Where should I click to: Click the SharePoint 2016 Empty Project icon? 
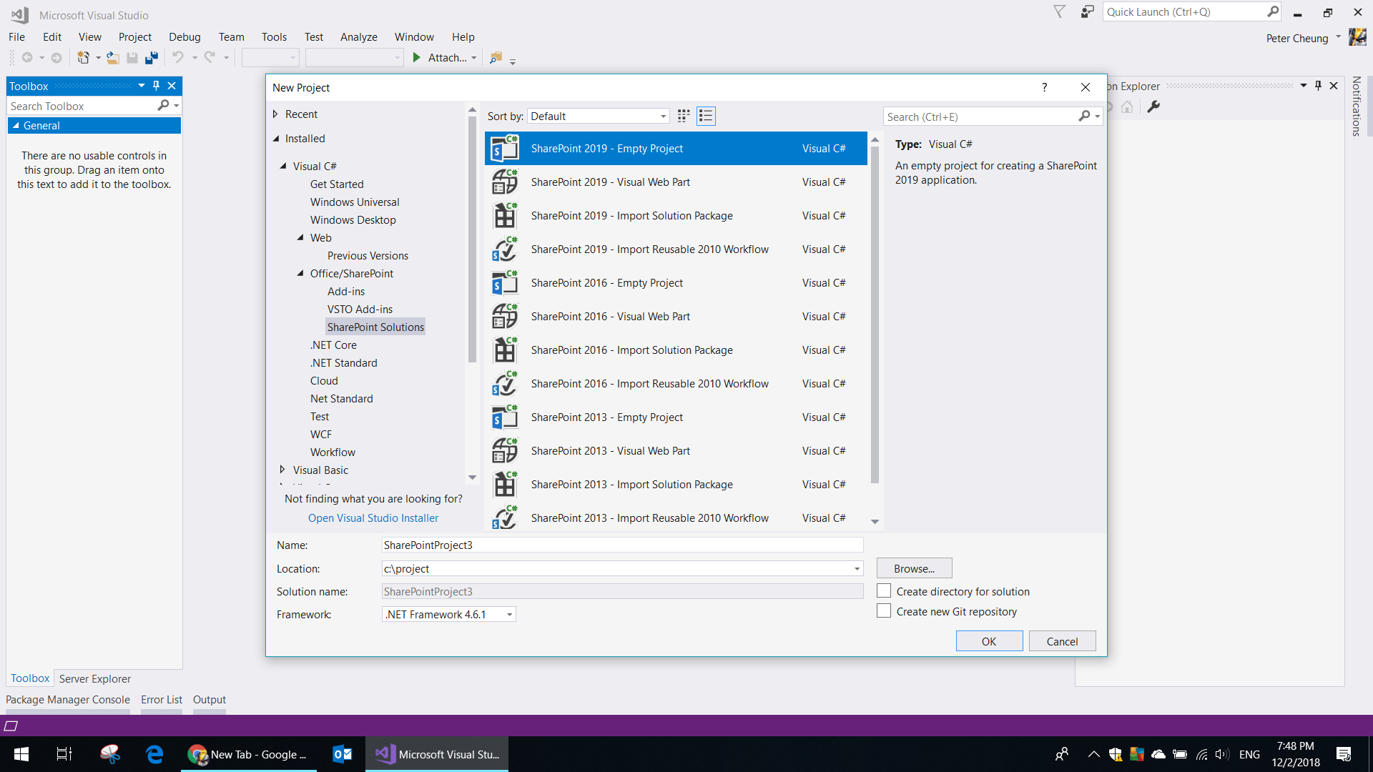click(505, 283)
